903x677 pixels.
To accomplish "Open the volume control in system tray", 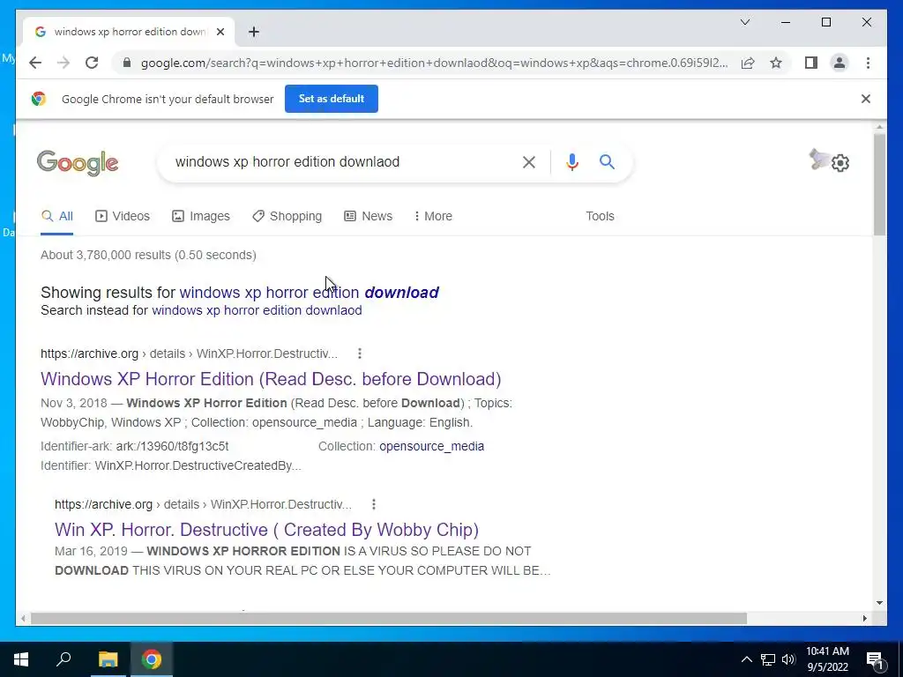I will pos(788,659).
